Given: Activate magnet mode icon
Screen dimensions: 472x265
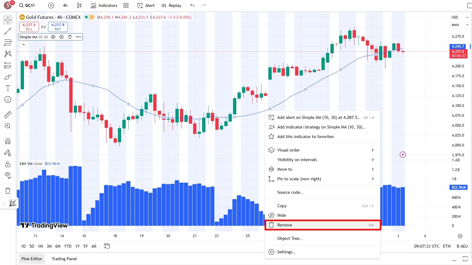Looking at the screenshot, I should point(8,141).
